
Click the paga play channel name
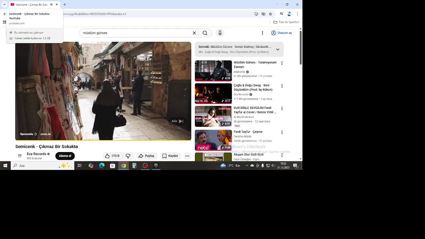coord(239,72)
